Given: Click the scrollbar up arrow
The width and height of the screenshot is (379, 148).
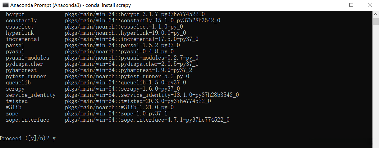Looking at the screenshot, I should [376, 14].
